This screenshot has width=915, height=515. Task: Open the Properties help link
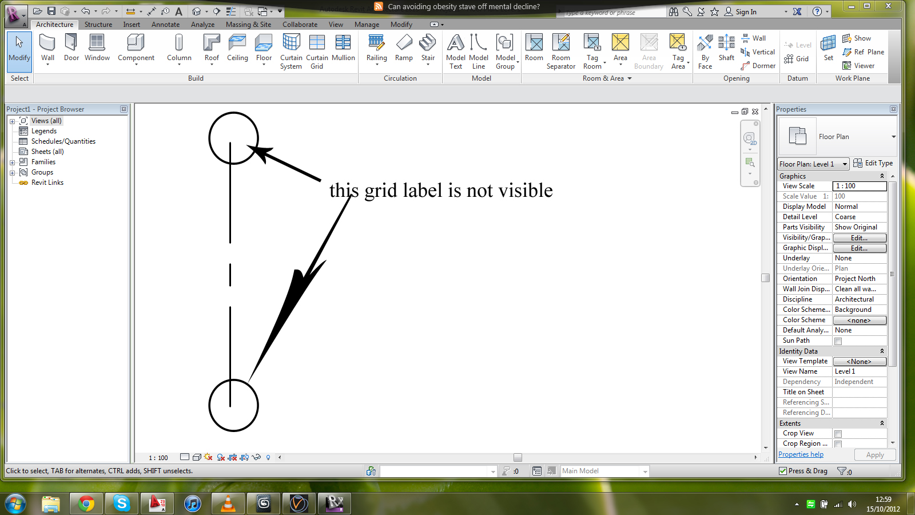pos(801,454)
